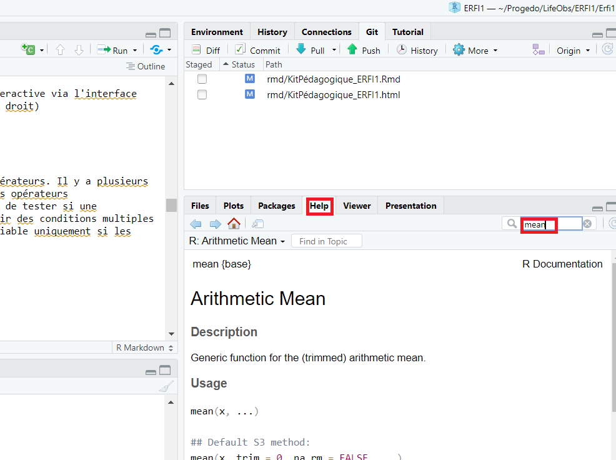Click the Git Diff icon

[x=197, y=50]
